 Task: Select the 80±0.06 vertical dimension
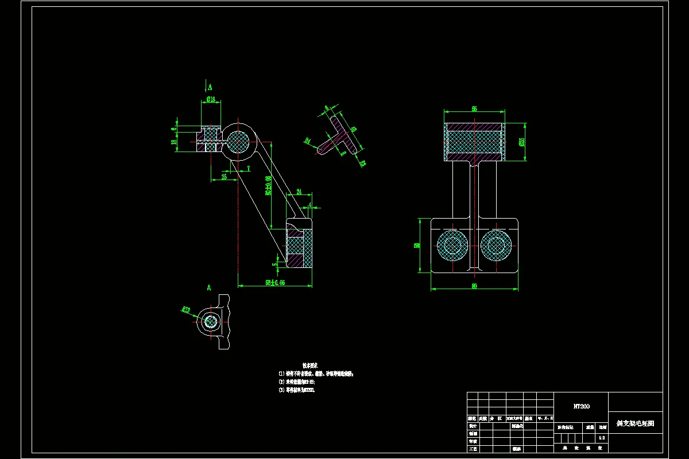click(268, 186)
